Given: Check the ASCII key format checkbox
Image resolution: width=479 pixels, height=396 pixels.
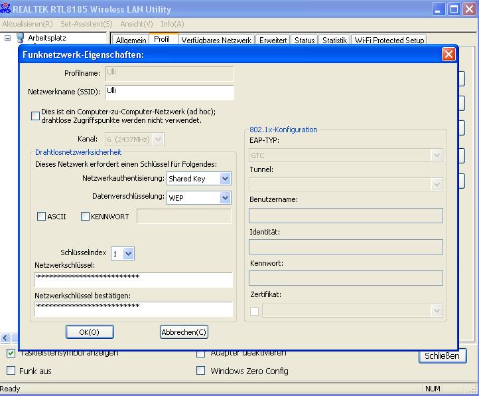Looking at the screenshot, I should 42,217.
